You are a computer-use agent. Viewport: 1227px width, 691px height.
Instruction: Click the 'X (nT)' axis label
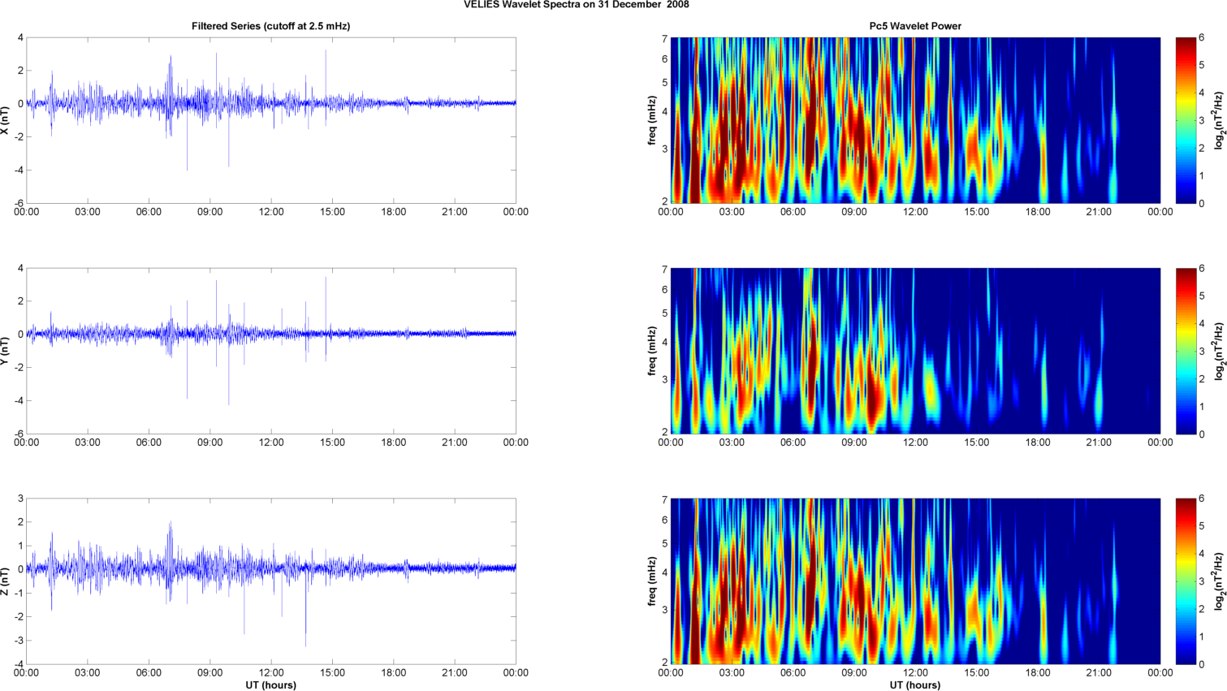[6, 120]
